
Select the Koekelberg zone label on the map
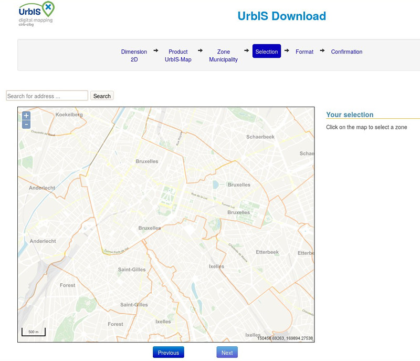pos(69,115)
